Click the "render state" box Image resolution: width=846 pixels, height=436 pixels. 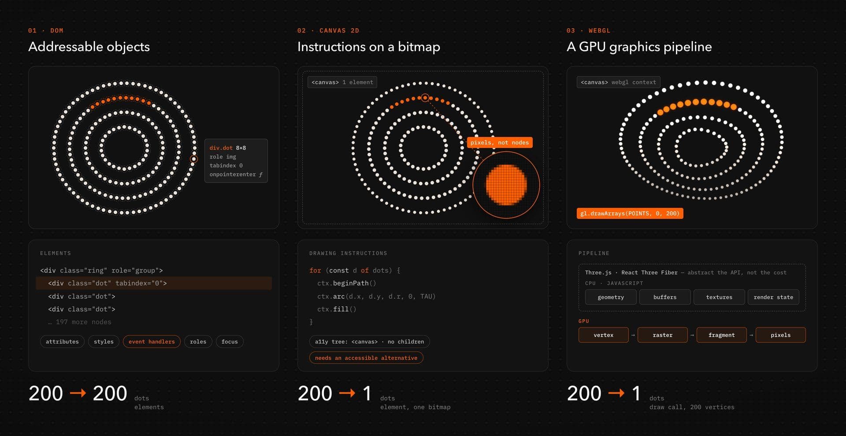coord(773,297)
